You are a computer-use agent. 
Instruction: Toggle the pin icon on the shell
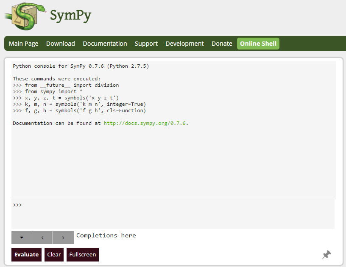[326, 255]
